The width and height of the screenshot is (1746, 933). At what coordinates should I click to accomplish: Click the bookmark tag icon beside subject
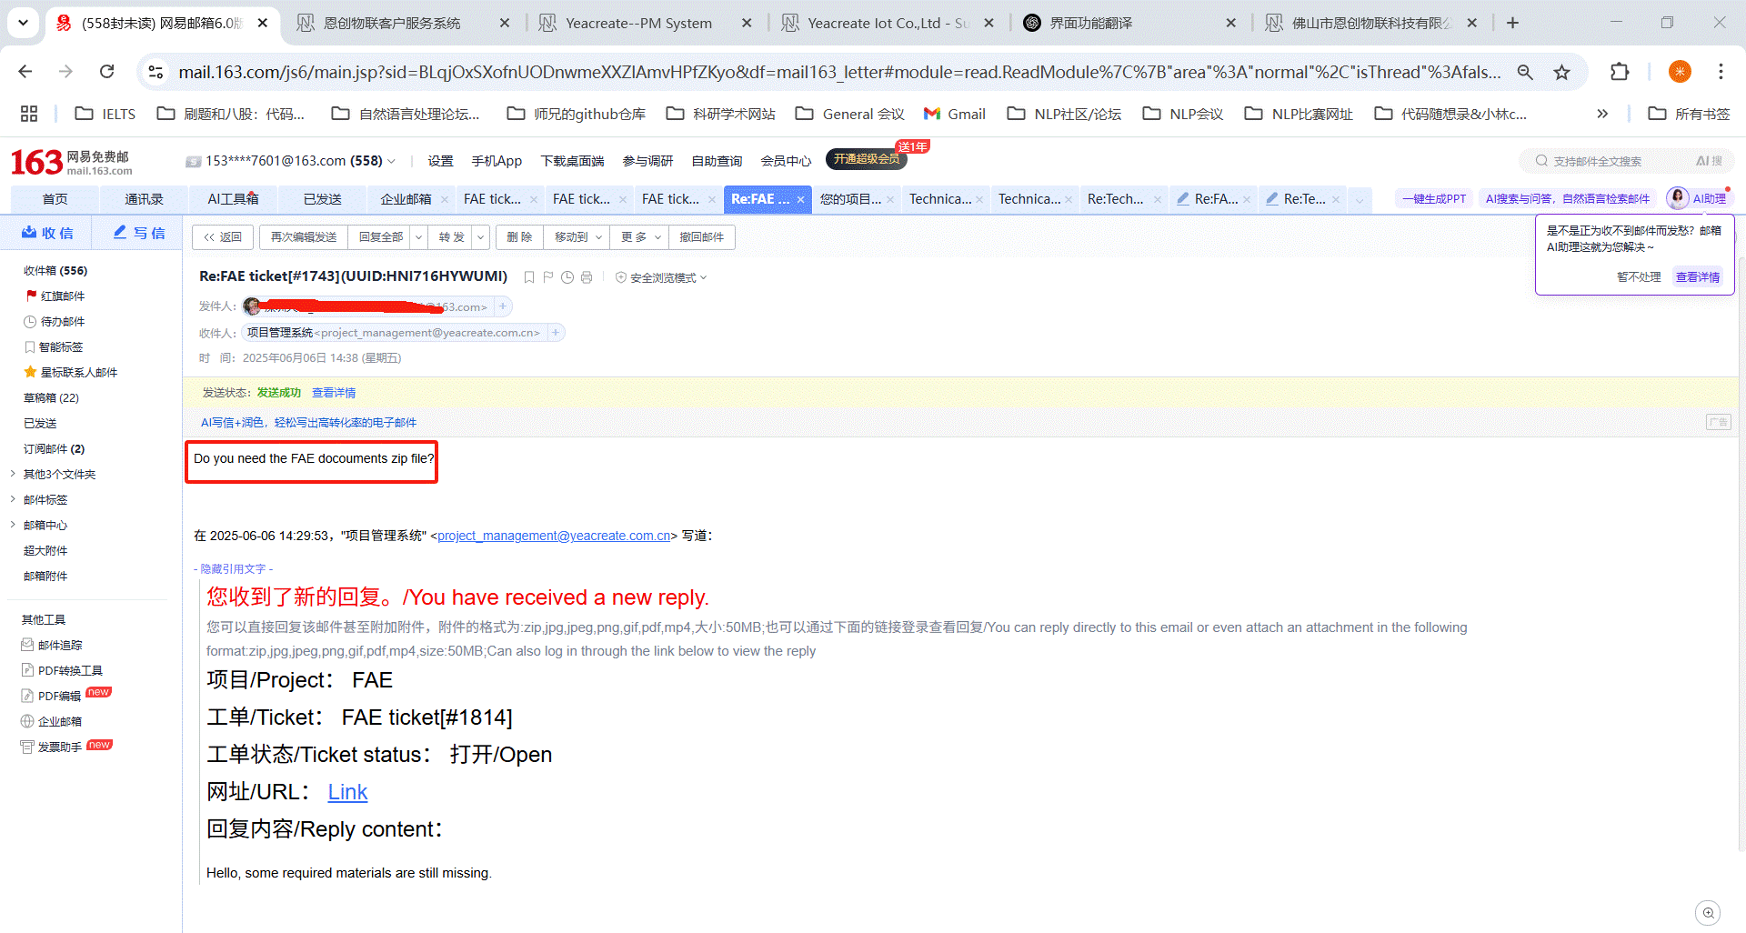pyautogui.click(x=529, y=277)
